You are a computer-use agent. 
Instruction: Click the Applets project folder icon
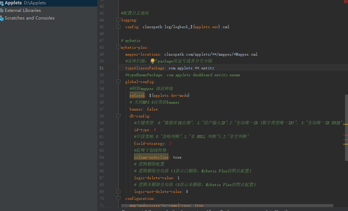2,3
